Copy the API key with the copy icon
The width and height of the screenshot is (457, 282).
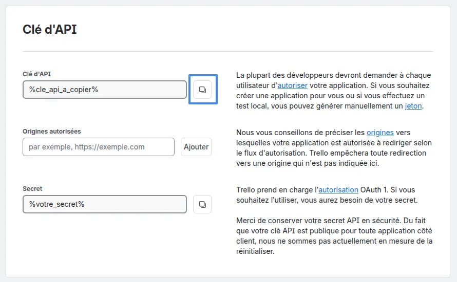(x=202, y=90)
